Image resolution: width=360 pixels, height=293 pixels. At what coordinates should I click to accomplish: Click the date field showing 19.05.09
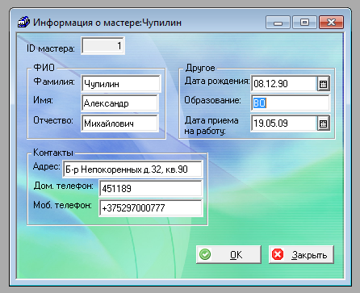(x=284, y=123)
